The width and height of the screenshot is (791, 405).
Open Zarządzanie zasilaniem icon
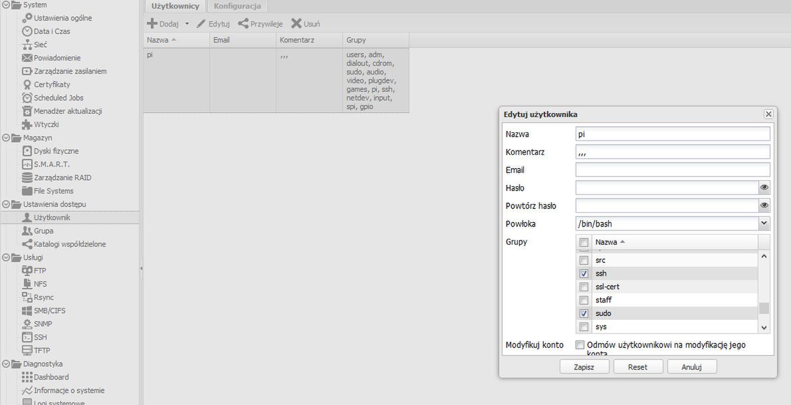pyautogui.click(x=27, y=71)
